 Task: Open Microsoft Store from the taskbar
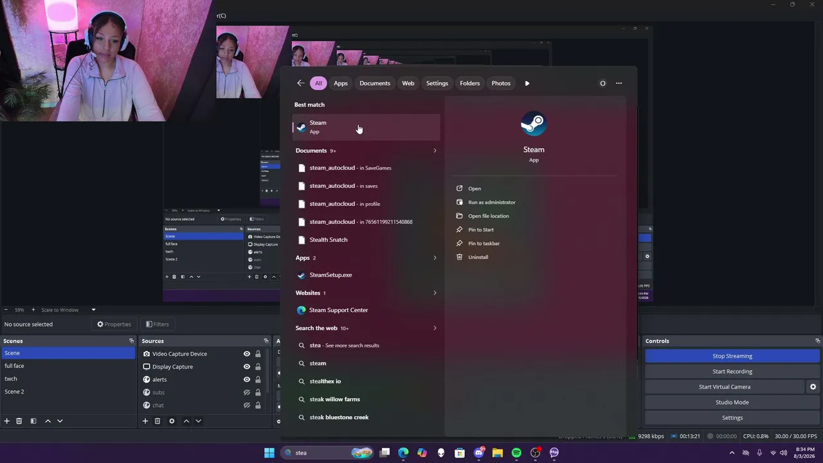(x=460, y=453)
